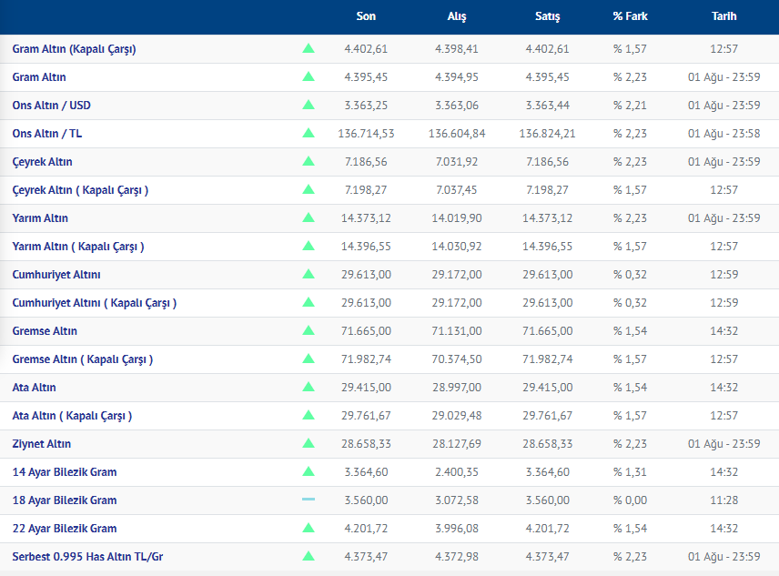
Task: Select the Satış value 4.373,47 for Serbest Has Altın
Action: pos(548,557)
